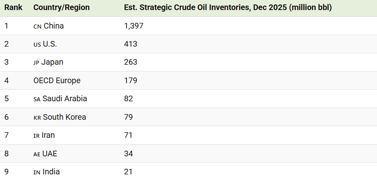This screenshot has height=180, width=377.
Task: Click rank number 7 in Iran row
Action: pyautogui.click(x=6, y=135)
